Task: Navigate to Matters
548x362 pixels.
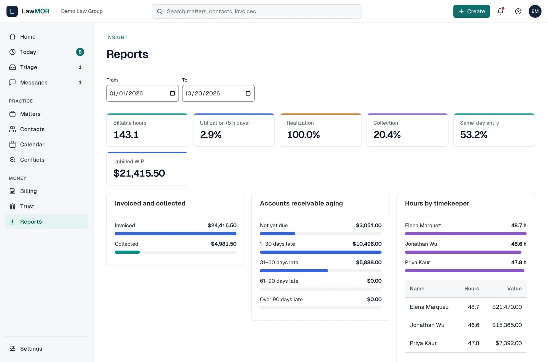Action: (x=47, y=114)
